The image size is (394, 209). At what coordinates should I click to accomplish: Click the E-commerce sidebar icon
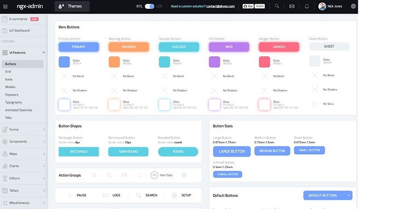point(5,19)
